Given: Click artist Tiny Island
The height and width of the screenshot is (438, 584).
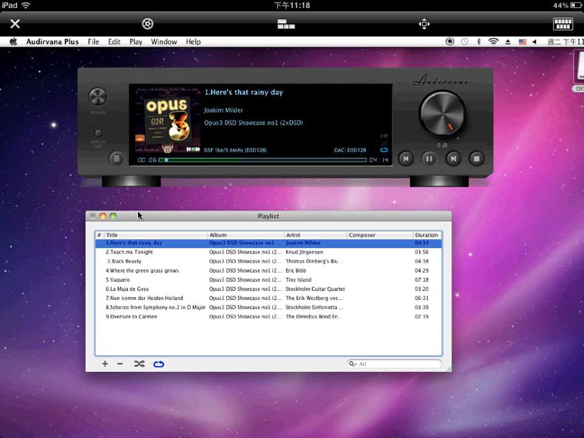Looking at the screenshot, I should [x=298, y=280].
